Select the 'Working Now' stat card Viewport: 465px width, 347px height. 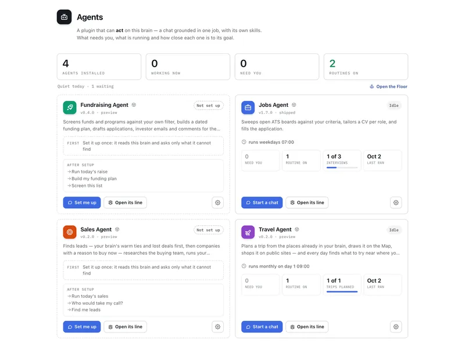(188, 67)
